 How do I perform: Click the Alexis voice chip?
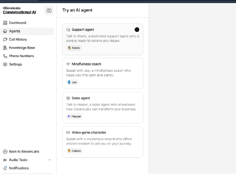pyautogui.click(x=74, y=48)
